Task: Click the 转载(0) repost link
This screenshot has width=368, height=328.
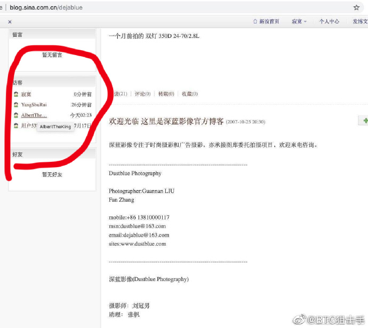Action: coord(166,94)
